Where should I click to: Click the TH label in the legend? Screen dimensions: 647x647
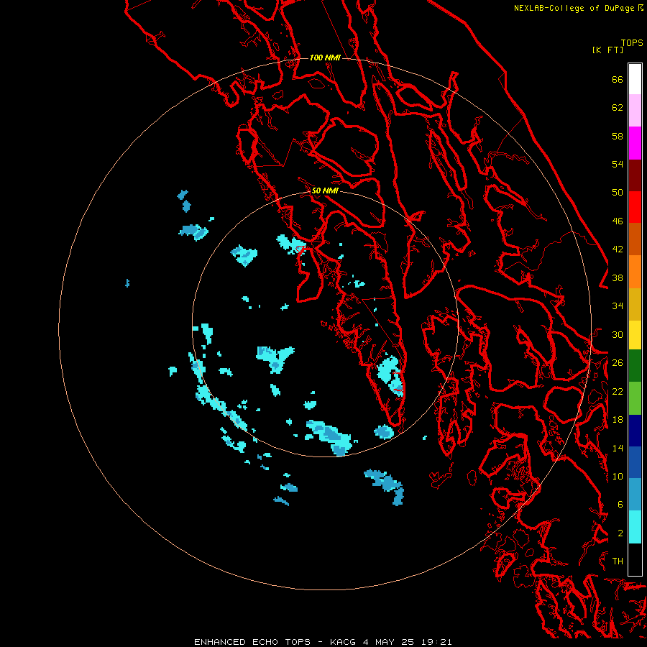[618, 561]
